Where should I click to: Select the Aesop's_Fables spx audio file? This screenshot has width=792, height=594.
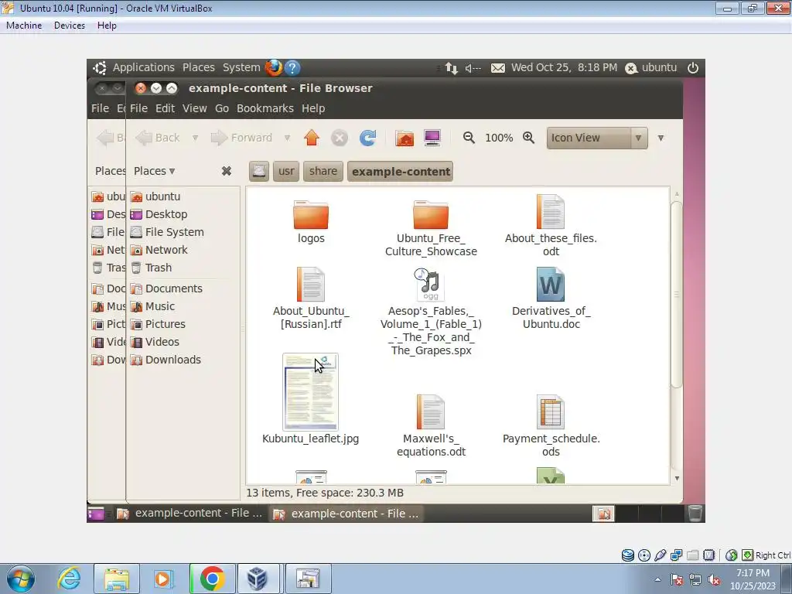click(431, 312)
